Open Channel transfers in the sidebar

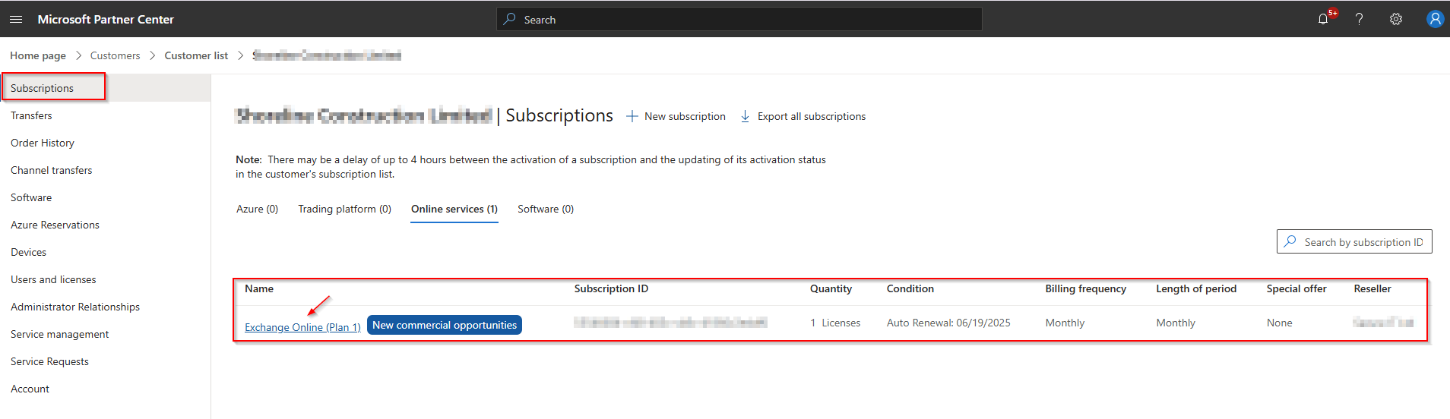coord(51,170)
